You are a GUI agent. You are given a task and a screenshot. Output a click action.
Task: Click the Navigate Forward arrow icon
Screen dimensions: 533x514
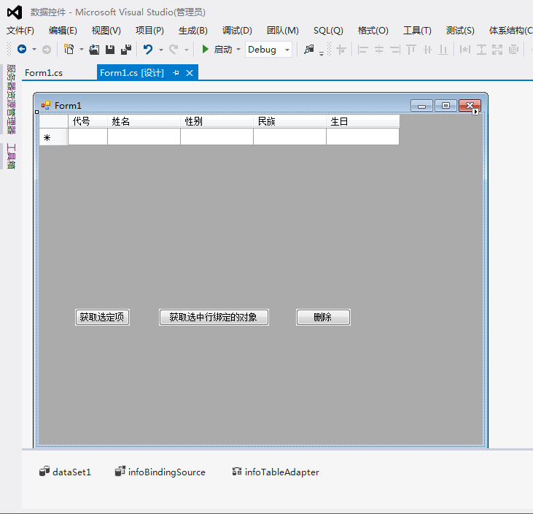(47, 50)
